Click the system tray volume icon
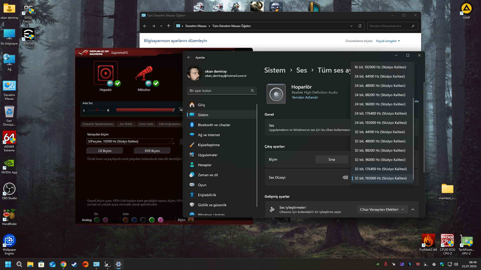The image size is (481, 270). (456, 264)
